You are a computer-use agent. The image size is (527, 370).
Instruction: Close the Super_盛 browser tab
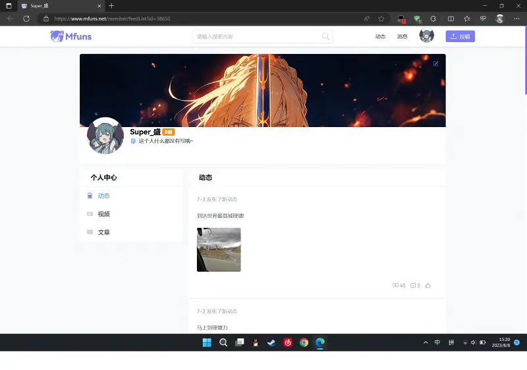(99, 6)
